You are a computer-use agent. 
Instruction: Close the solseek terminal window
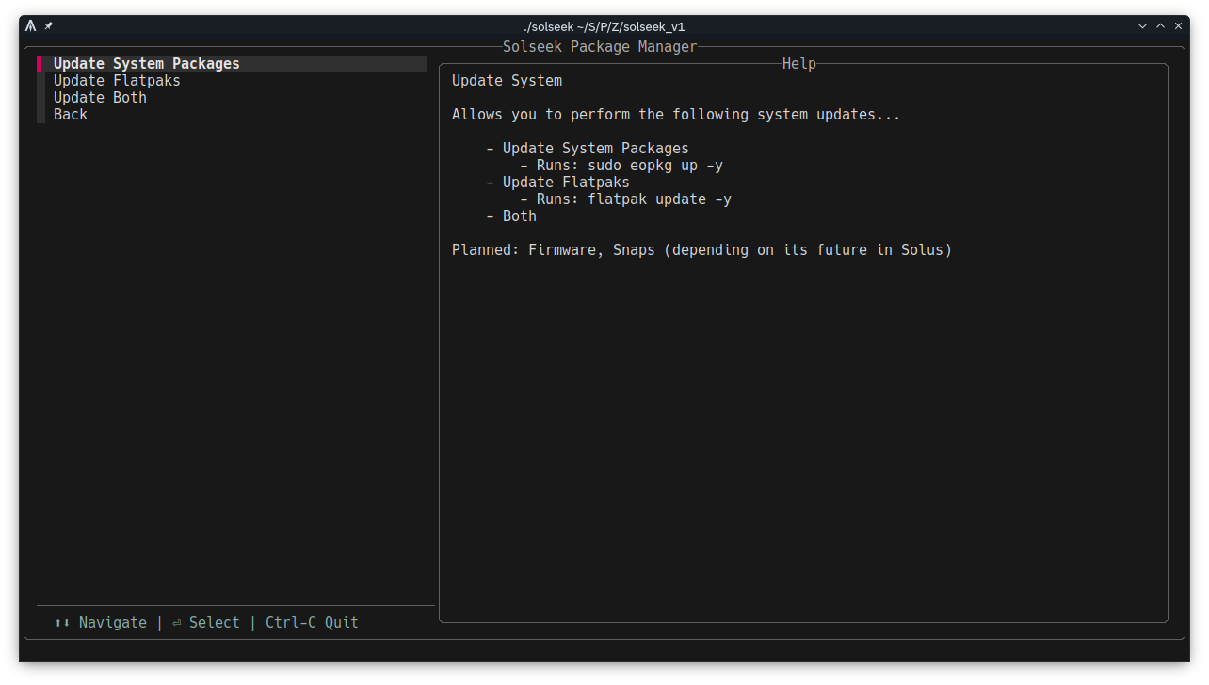(x=1178, y=26)
